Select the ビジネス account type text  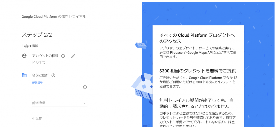coord(39,63)
